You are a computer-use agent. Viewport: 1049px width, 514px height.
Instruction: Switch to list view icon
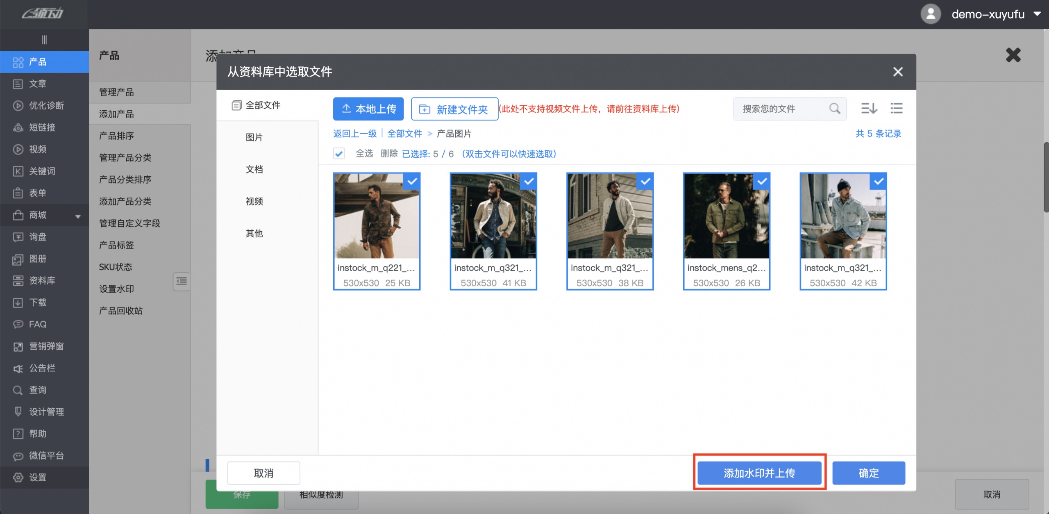click(x=896, y=109)
